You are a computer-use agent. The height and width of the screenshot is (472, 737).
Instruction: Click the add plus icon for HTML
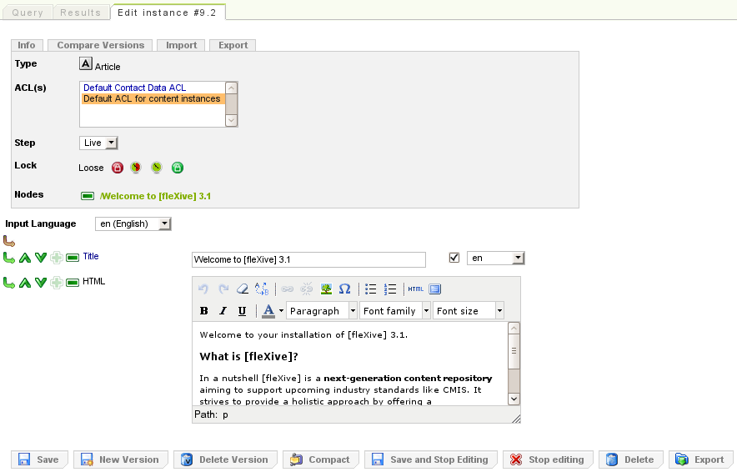(x=57, y=283)
